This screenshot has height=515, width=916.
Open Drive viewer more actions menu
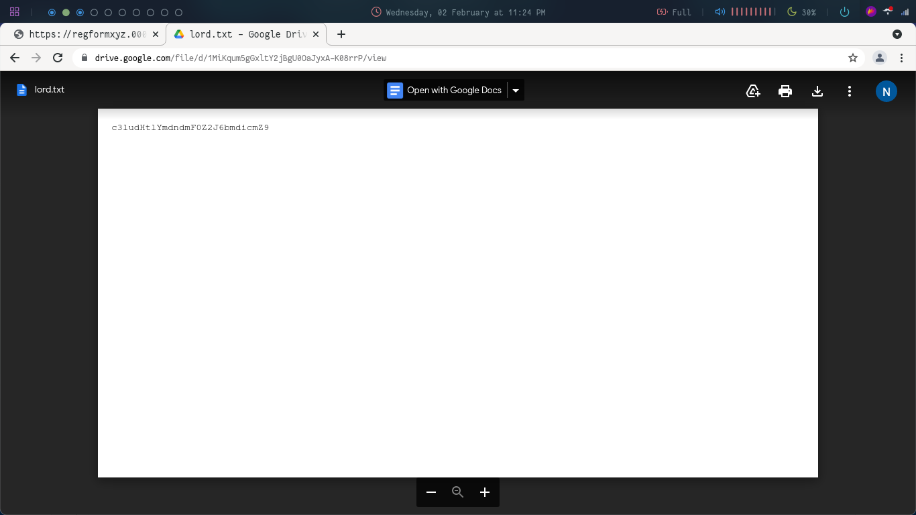850,91
